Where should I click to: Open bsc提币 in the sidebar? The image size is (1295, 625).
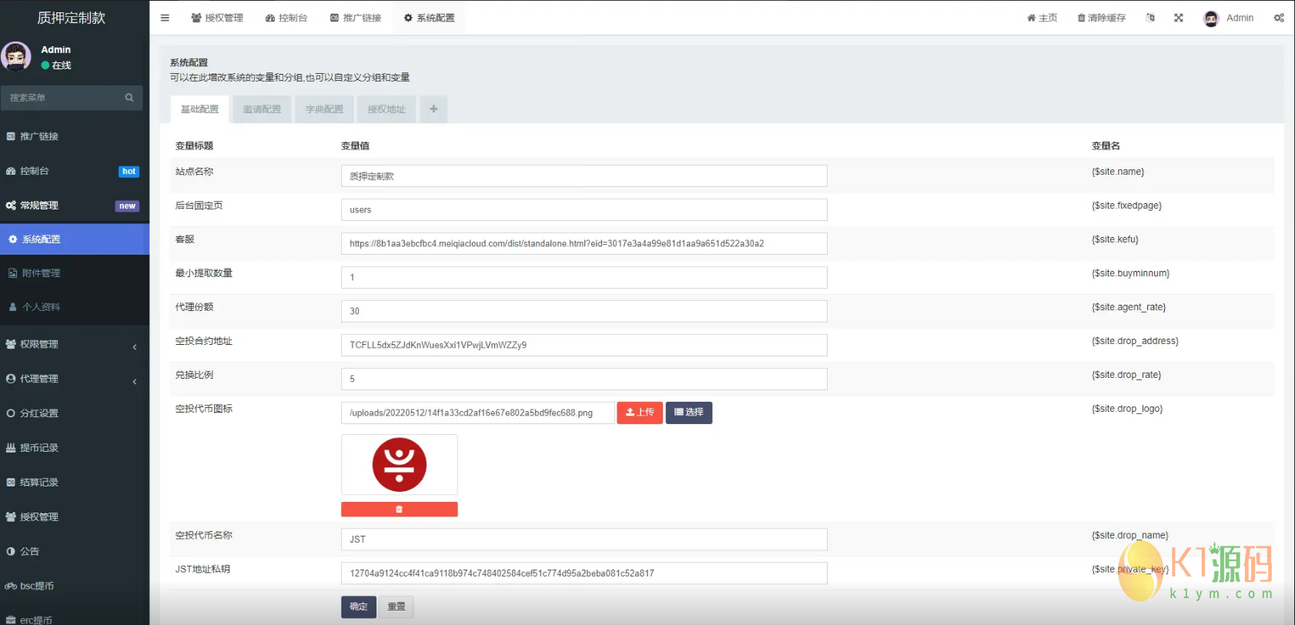click(75, 587)
